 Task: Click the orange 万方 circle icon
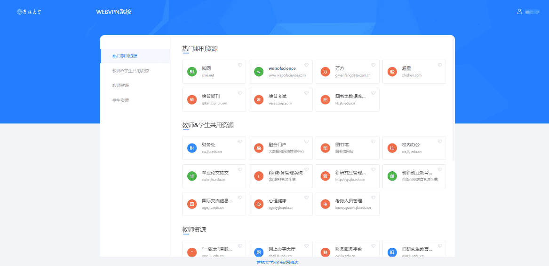[x=325, y=72]
